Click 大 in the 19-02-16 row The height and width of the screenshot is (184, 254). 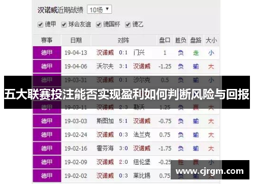211,148
